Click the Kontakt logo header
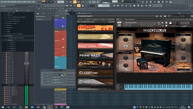The image size is (193, 109). (85, 16)
